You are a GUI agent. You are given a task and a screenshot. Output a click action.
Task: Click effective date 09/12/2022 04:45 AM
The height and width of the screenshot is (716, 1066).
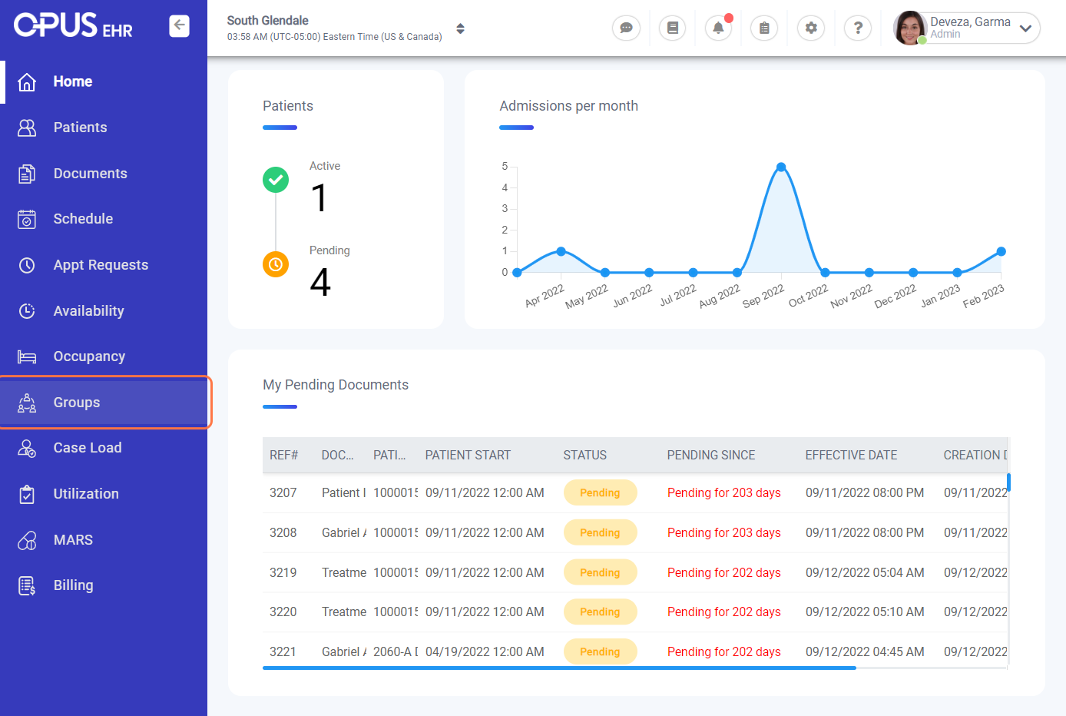click(x=865, y=652)
